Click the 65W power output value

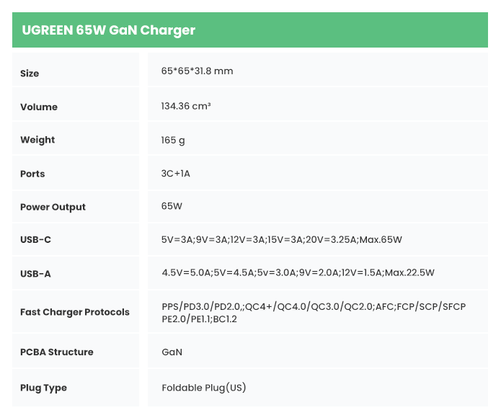[172, 206]
